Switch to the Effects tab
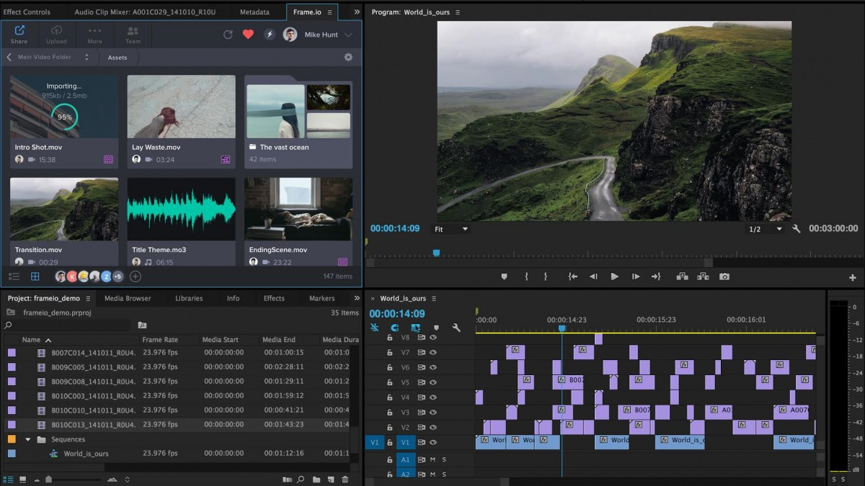Viewport: 865px width, 486px height. click(274, 298)
